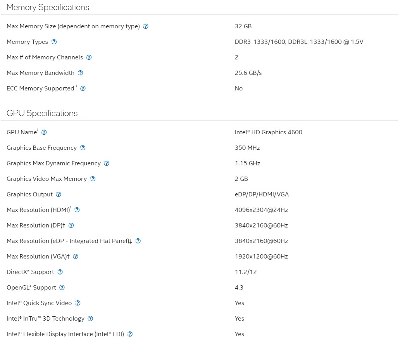Click Graphics Max Dynamic Frequency help icon
398x340 pixels.
click(x=107, y=163)
